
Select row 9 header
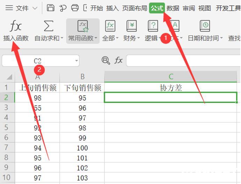click(x=7, y=167)
